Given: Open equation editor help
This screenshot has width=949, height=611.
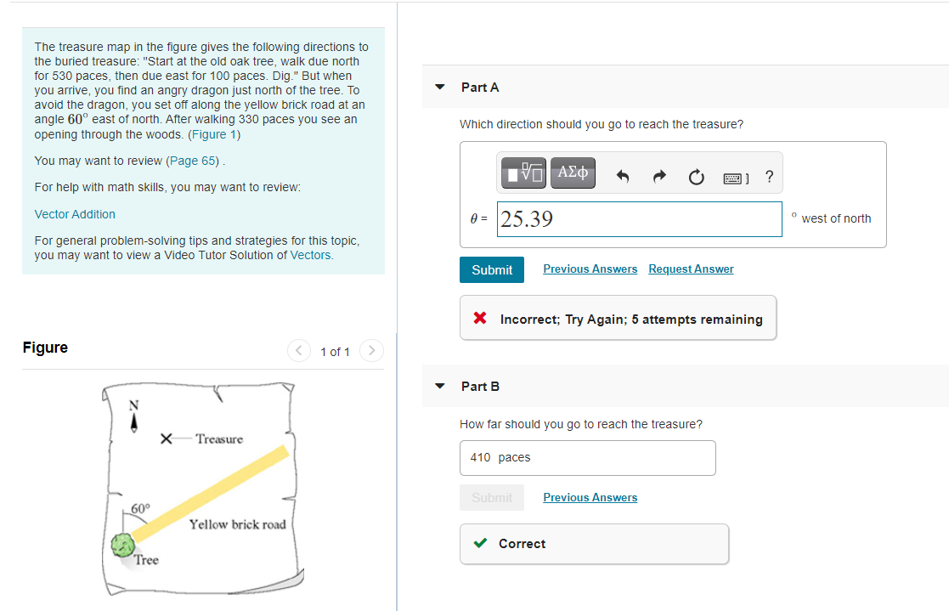Looking at the screenshot, I should (x=769, y=177).
